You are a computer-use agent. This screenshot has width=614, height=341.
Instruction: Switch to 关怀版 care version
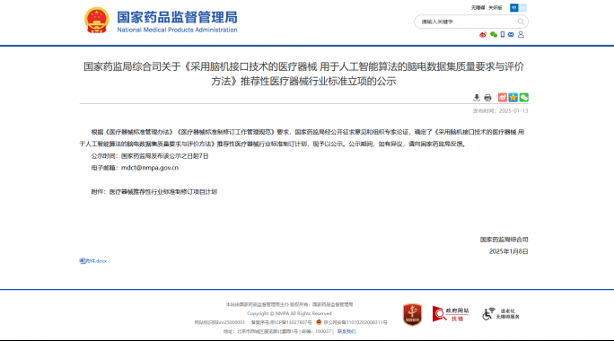495,8
